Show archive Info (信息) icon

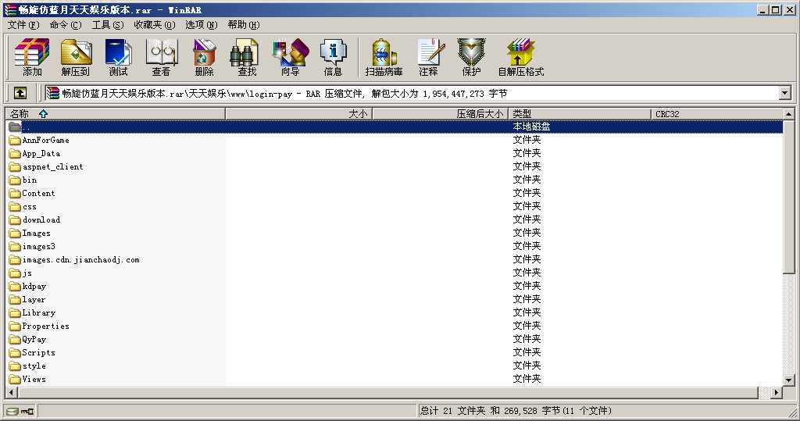click(x=333, y=57)
